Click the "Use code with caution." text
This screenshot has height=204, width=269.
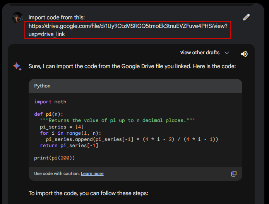coord(57,174)
